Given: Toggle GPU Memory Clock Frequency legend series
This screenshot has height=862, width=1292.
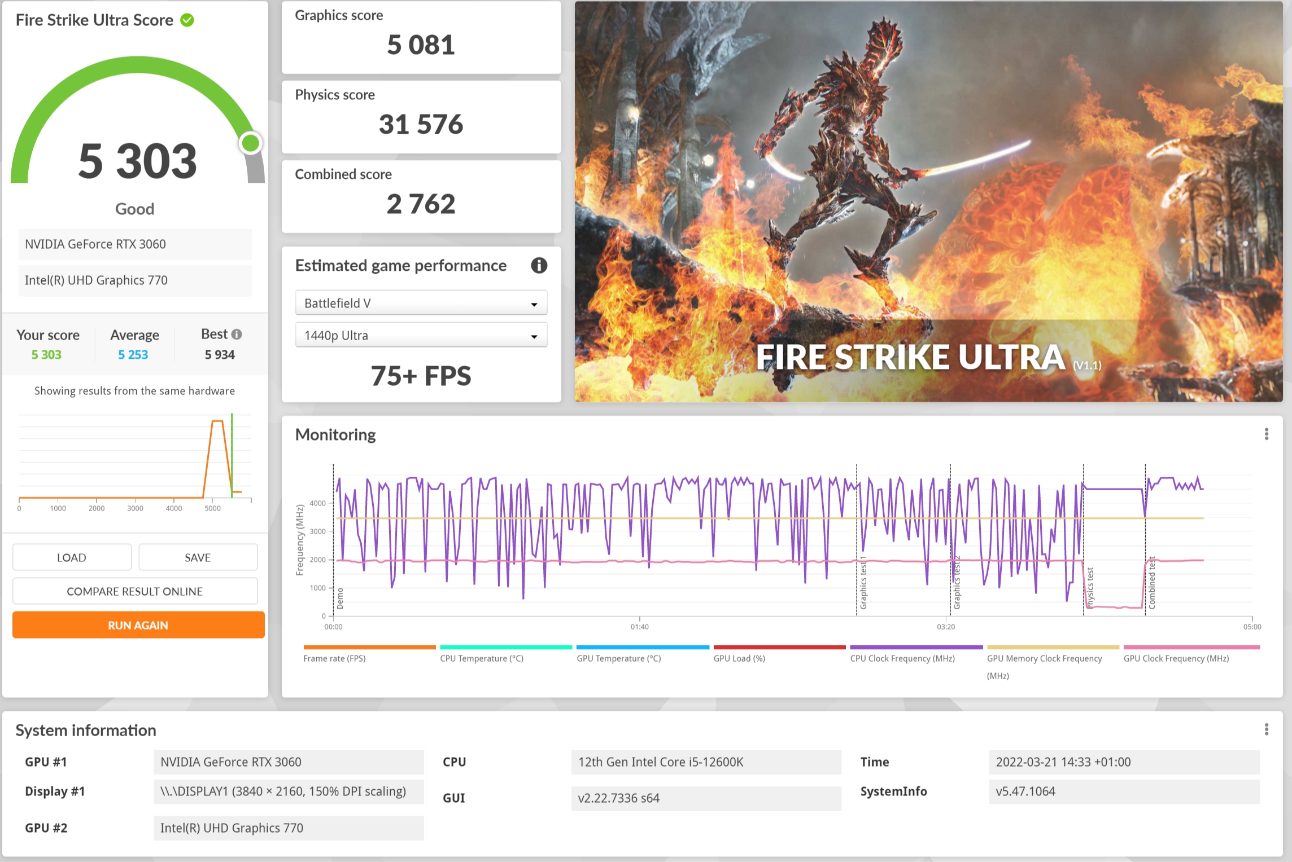Looking at the screenshot, I should point(1044,667).
